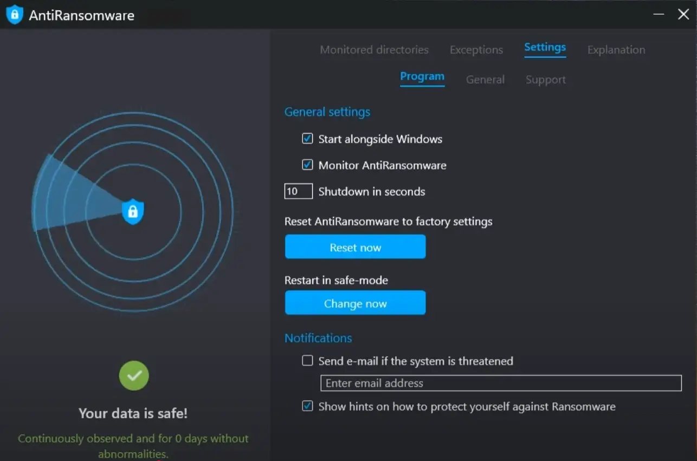Enable Send e-mail if system is threatened
697x461 pixels.
307,361
